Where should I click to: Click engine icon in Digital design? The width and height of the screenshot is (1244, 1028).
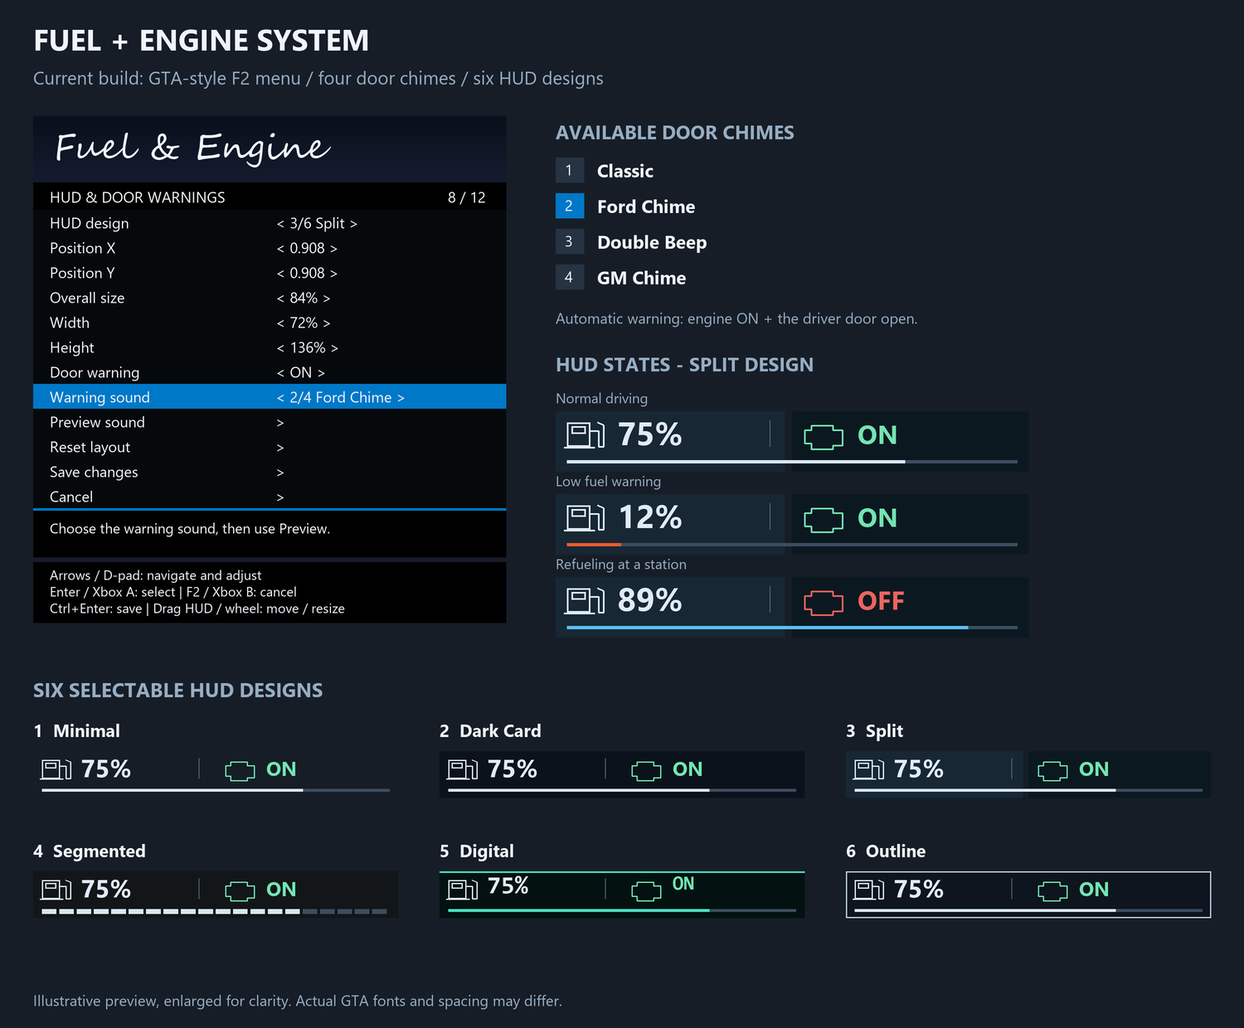(647, 891)
